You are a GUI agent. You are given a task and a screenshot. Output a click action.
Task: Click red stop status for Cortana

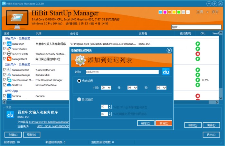pos(198,96)
